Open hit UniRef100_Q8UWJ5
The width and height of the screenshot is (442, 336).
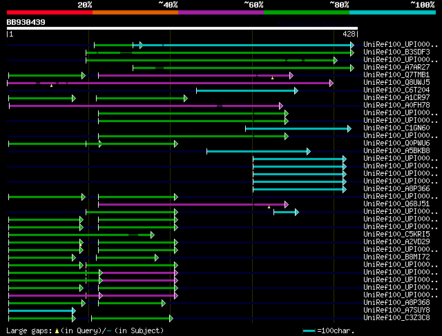pyautogui.click(x=396, y=82)
